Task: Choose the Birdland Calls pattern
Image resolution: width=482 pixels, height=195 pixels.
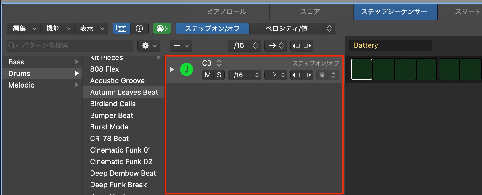Action: (x=123, y=104)
